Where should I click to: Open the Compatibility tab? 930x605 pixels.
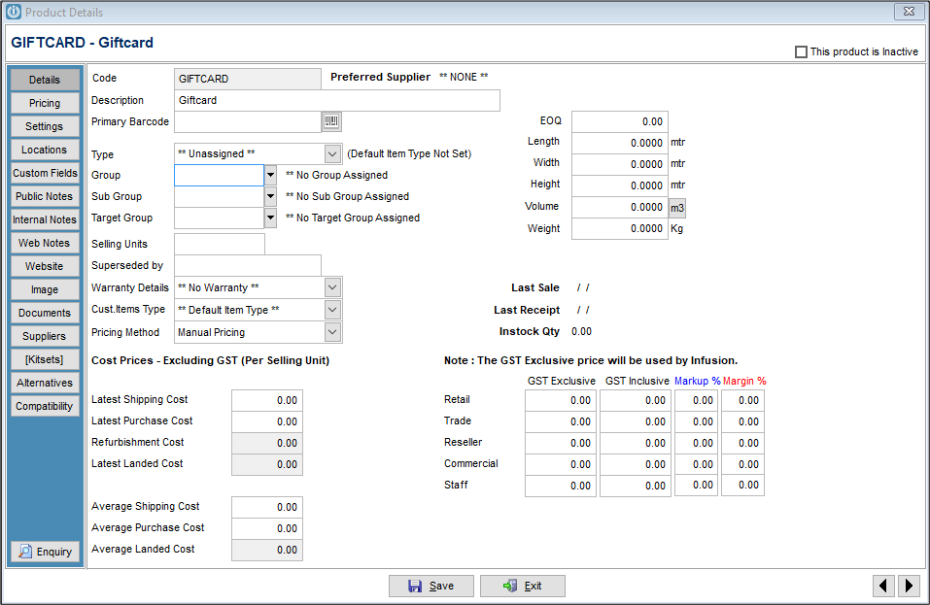click(45, 406)
